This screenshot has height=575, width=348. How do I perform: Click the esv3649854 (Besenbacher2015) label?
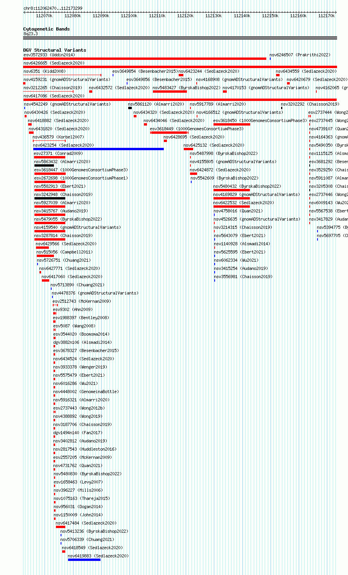[145, 71]
